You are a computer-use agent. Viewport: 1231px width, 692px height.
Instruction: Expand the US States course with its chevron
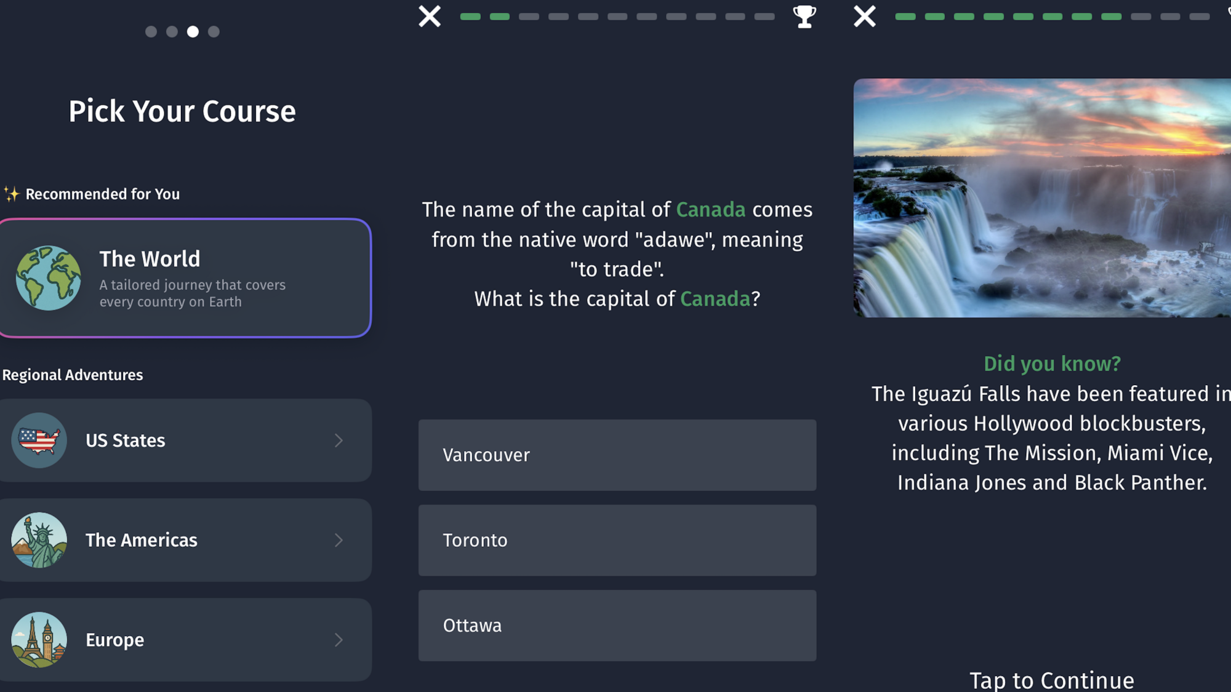coord(339,440)
